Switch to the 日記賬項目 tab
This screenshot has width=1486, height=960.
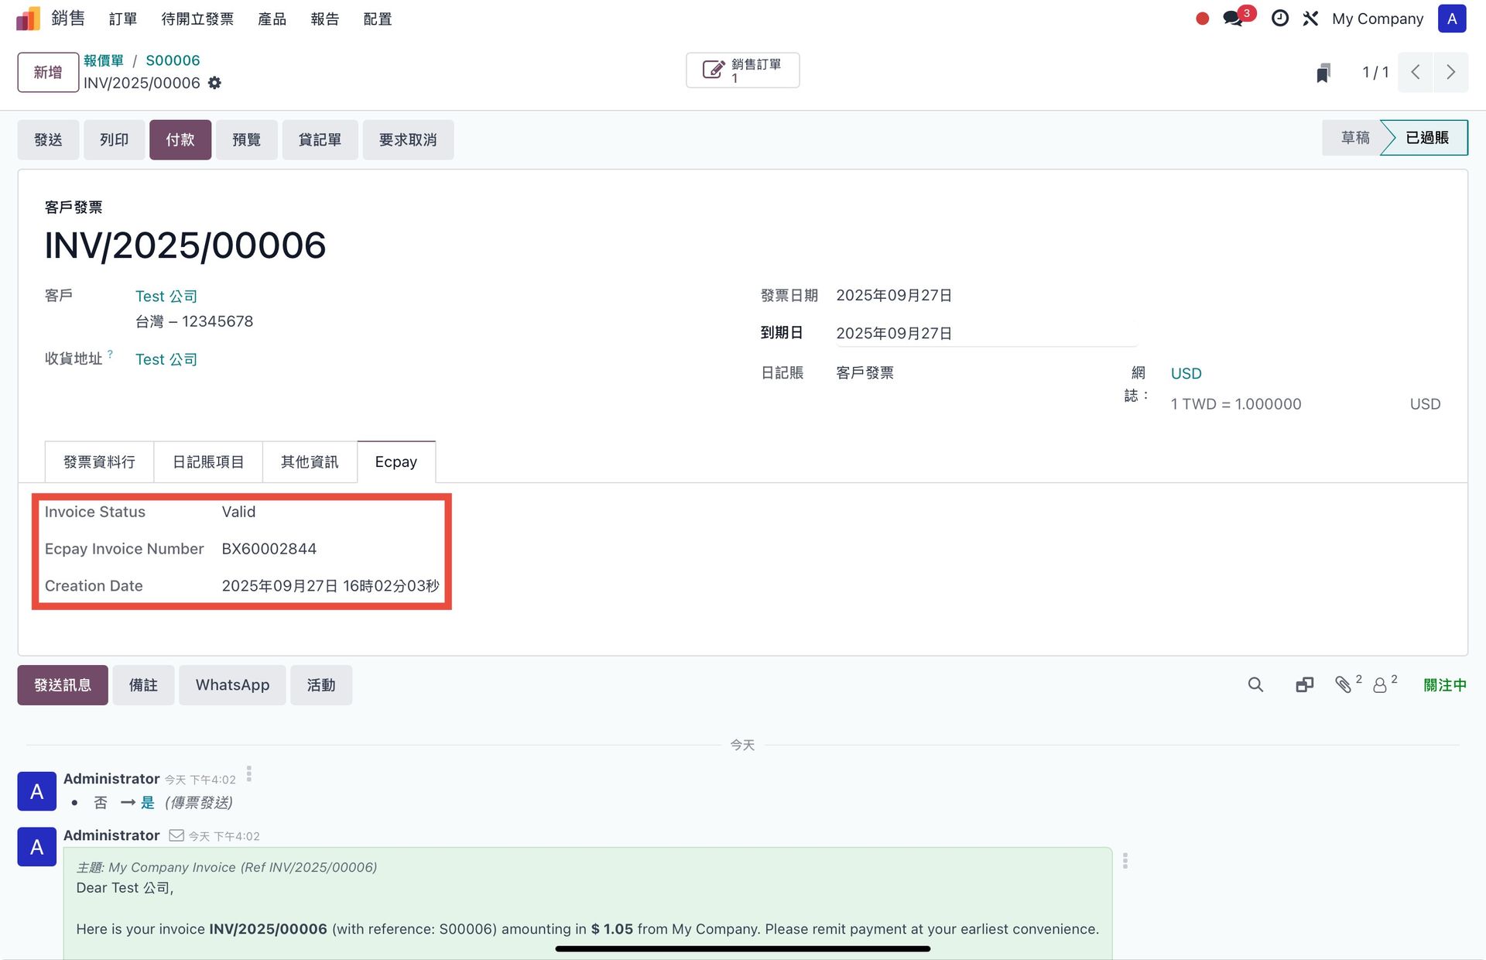tap(208, 462)
